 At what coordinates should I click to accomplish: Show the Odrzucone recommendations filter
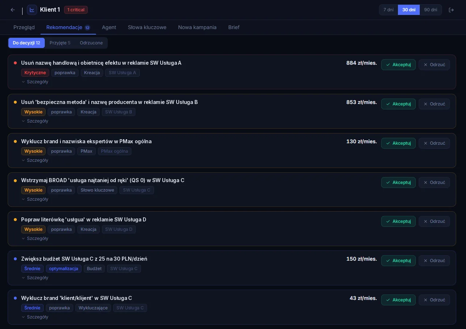coord(91,43)
